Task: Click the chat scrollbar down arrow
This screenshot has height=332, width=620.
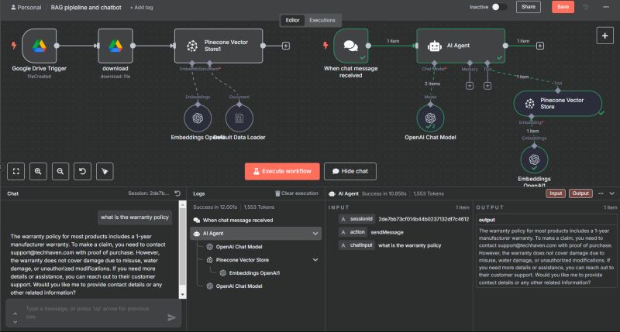Action: coord(182,295)
